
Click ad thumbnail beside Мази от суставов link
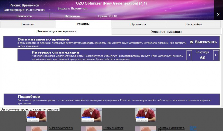click(x=37, y=129)
